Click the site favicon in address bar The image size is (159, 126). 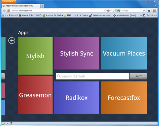[x=9, y=11]
